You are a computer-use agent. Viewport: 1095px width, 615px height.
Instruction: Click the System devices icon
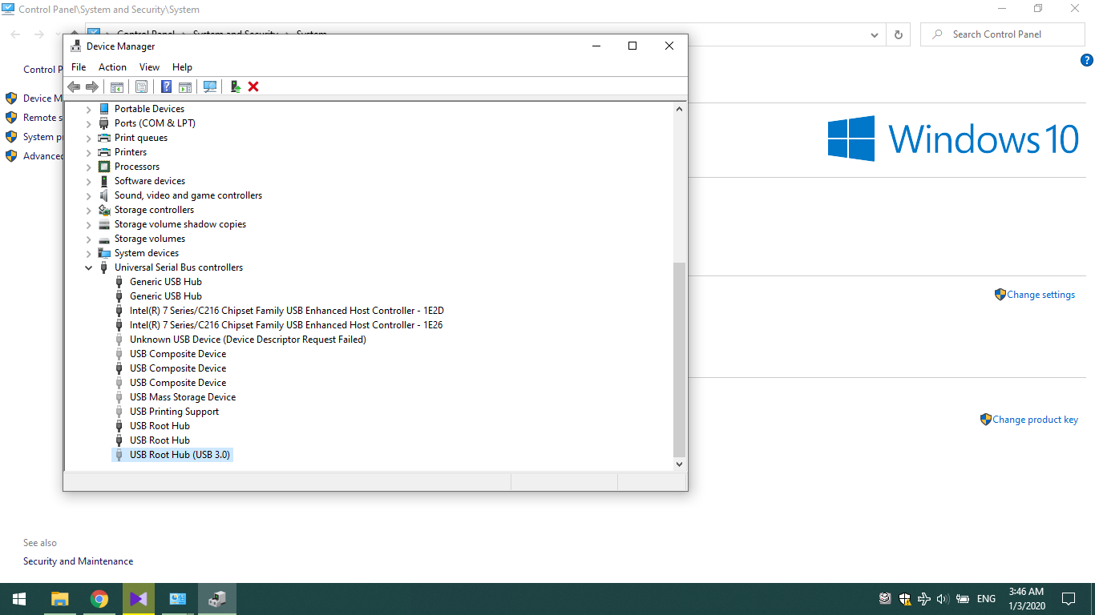point(103,253)
